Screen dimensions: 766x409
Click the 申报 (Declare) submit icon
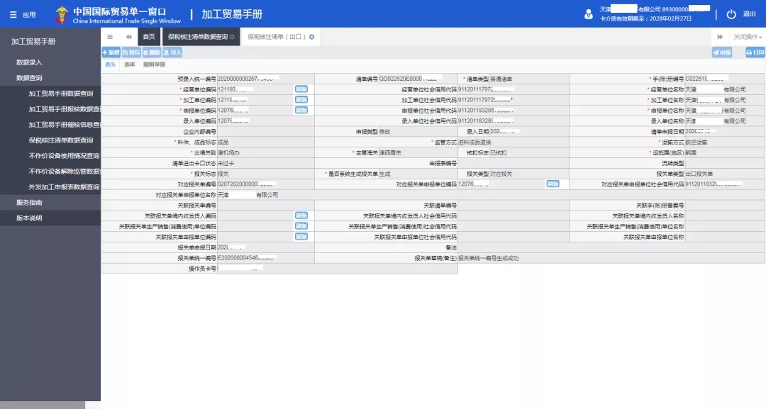tap(721, 52)
